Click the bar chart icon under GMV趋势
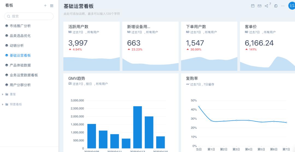Screen dimensions: 295x152 [x=70, y=84]
